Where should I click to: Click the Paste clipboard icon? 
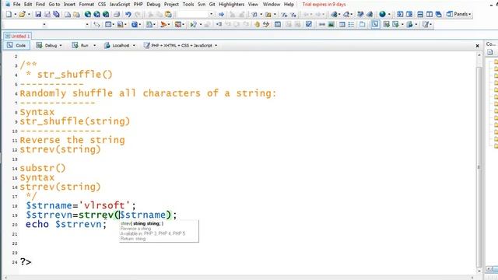[168, 14]
